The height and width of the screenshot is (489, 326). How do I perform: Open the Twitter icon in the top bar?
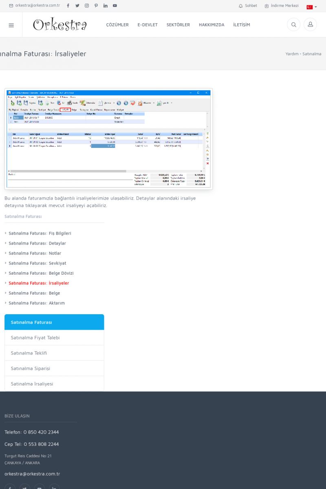(x=77, y=6)
